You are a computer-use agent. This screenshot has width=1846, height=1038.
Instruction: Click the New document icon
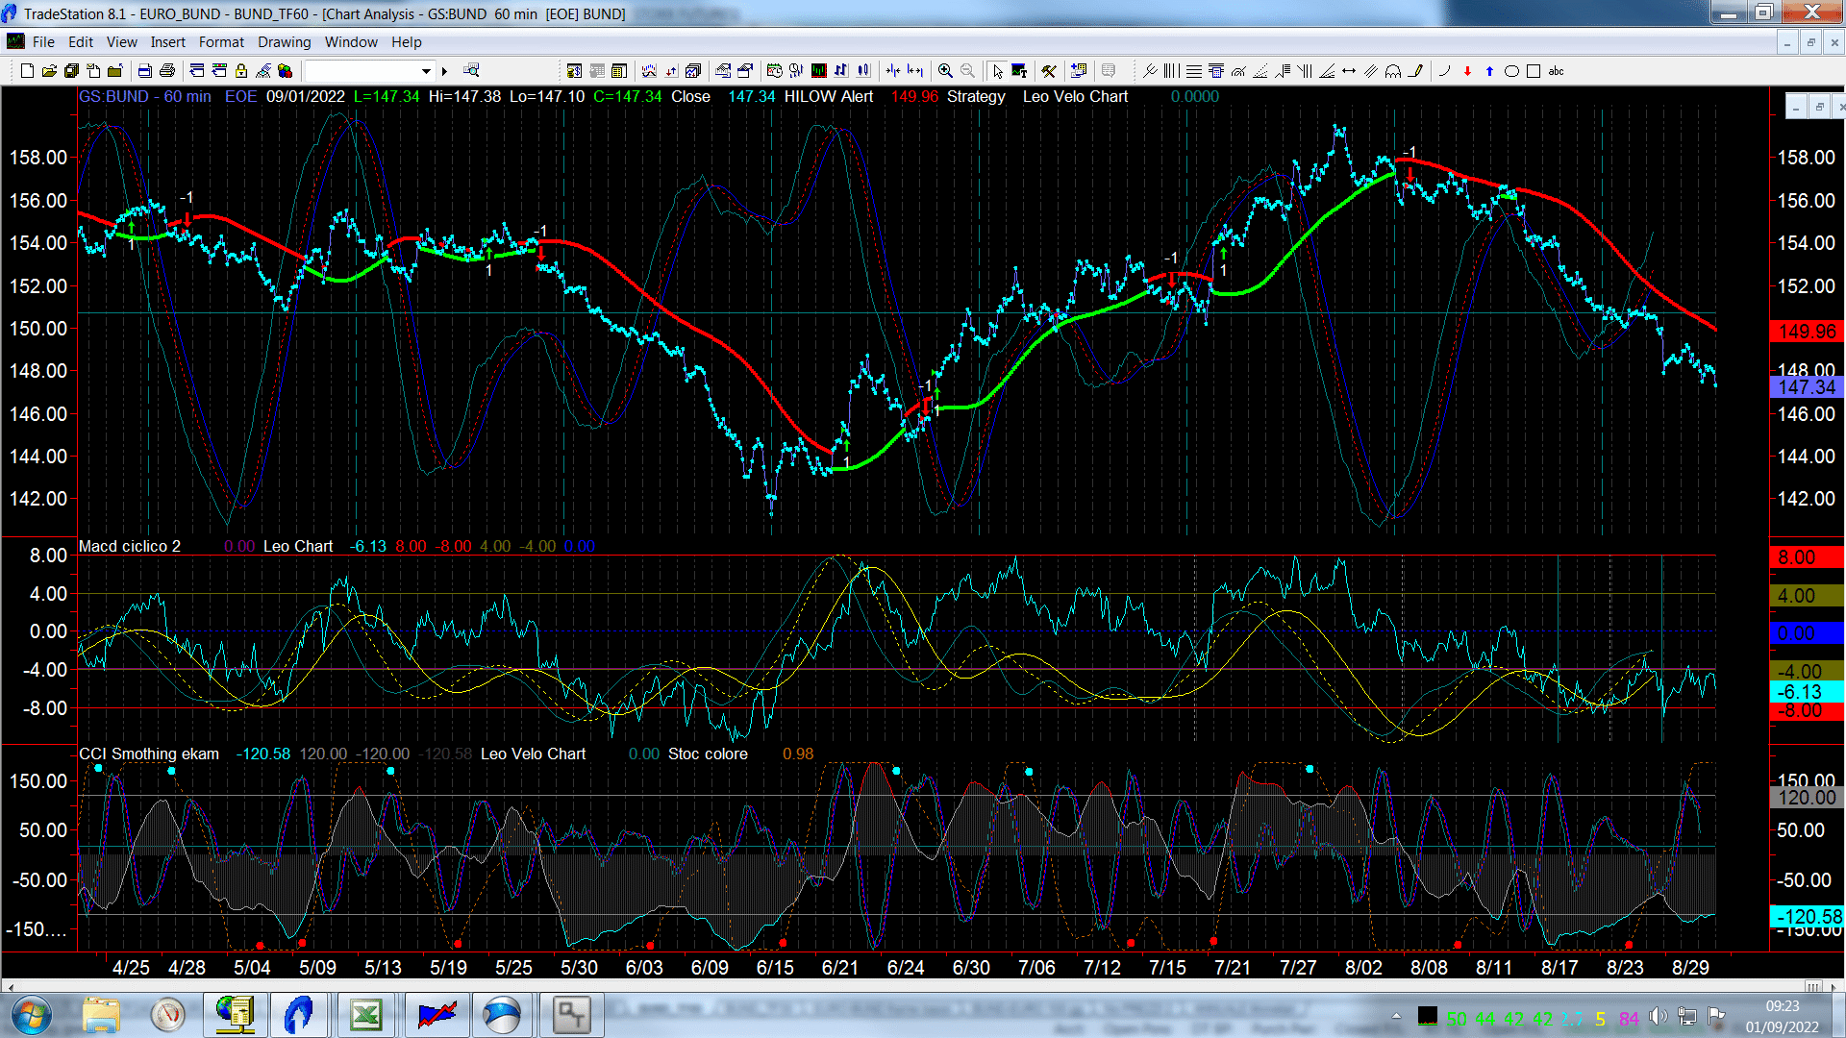click(x=28, y=71)
